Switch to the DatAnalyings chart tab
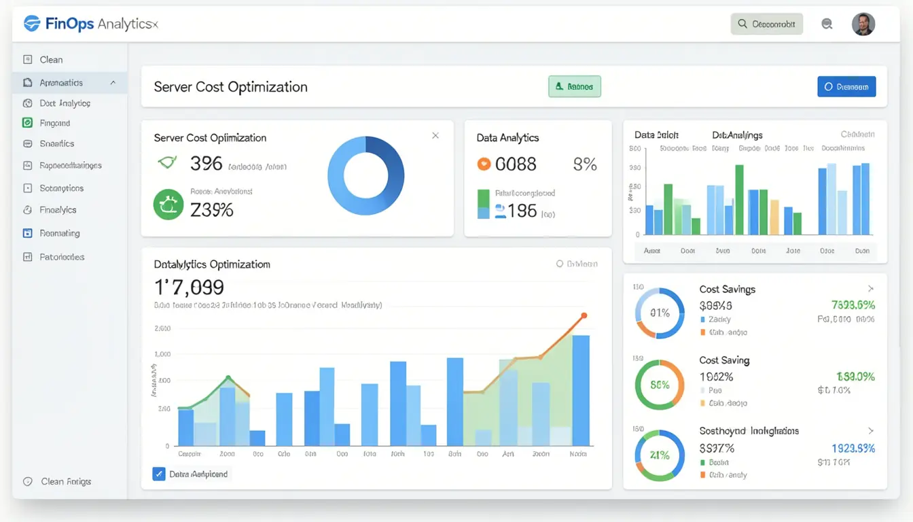Viewport: 913px width, 522px height. click(737, 135)
